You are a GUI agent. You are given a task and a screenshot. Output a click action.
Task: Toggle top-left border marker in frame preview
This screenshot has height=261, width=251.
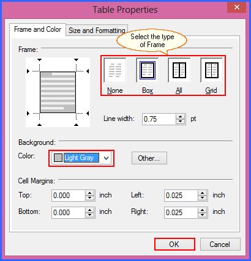coord(39,60)
